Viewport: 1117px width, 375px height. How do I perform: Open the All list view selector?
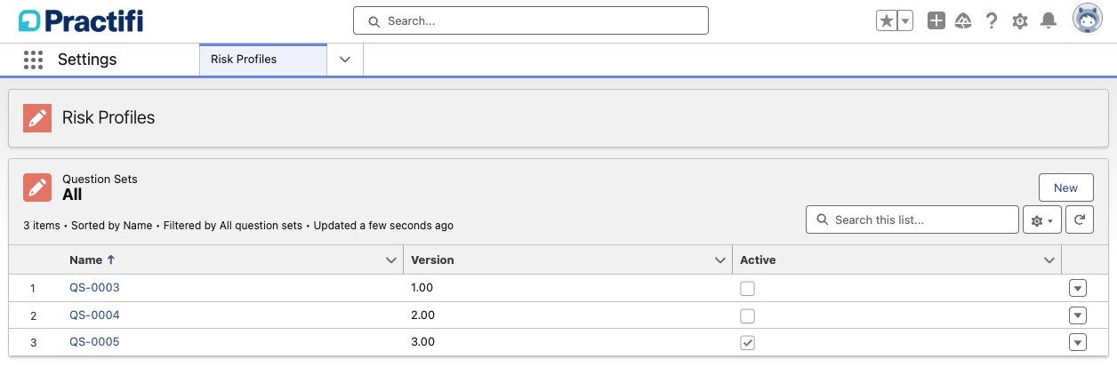pyautogui.click(x=72, y=195)
